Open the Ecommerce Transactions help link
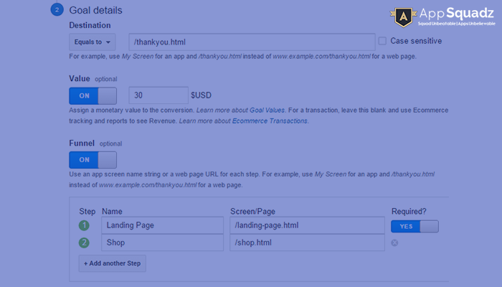The width and height of the screenshot is (502, 287). click(x=270, y=121)
